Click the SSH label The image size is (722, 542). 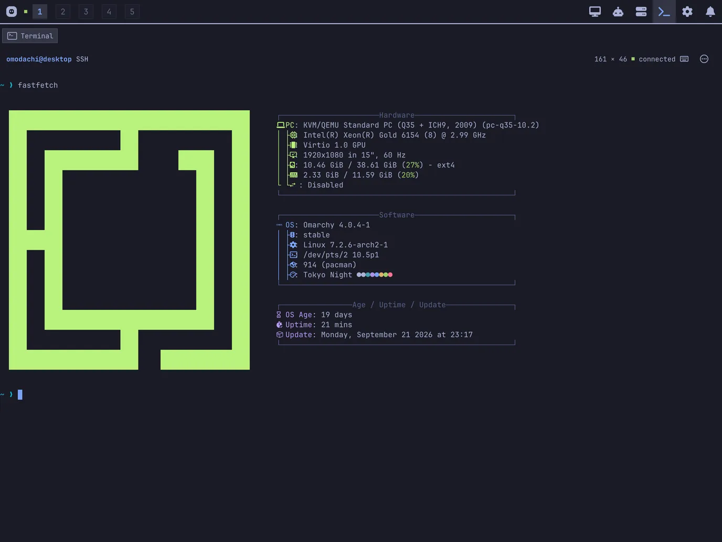82,59
